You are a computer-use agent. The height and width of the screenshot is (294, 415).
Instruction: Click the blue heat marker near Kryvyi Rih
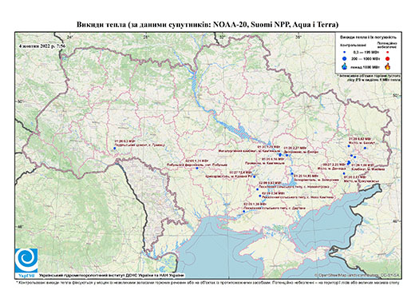255,177
